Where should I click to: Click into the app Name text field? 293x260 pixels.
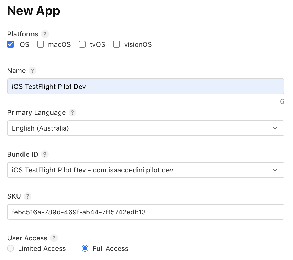point(145,86)
